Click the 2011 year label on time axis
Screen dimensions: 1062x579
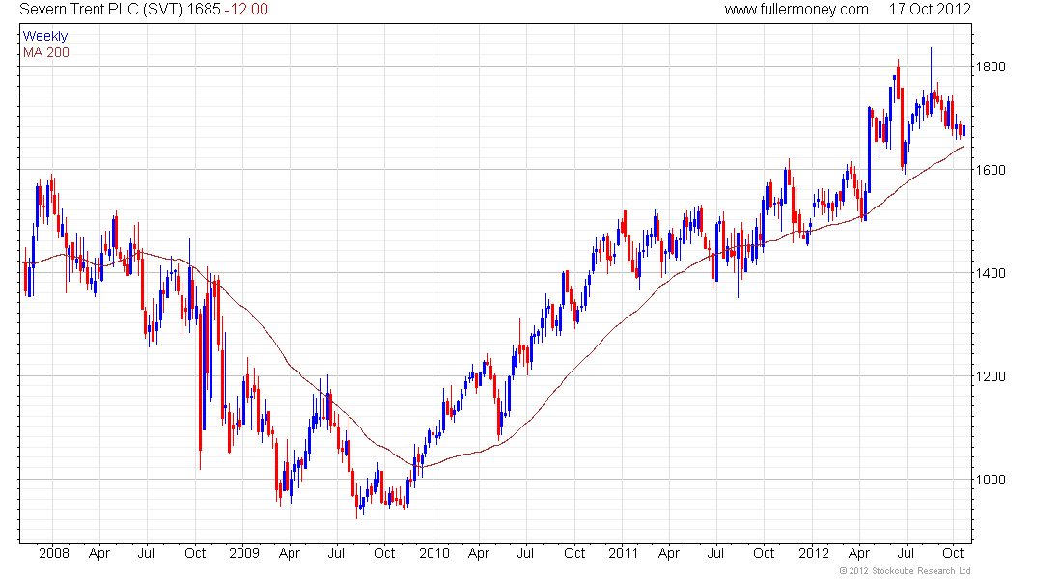pos(623,553)
